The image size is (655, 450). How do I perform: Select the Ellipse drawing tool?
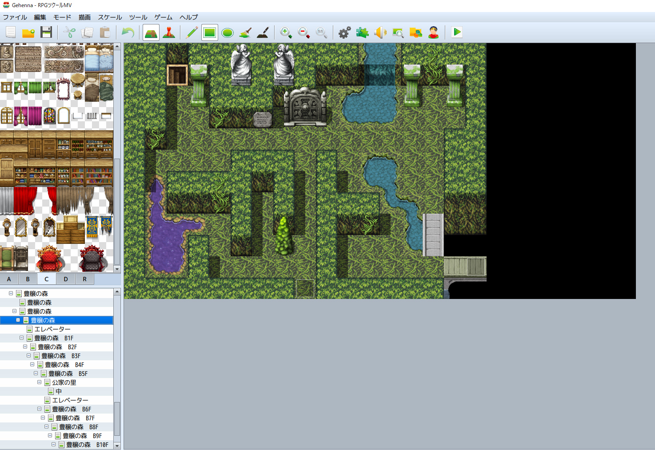(228, 32)
